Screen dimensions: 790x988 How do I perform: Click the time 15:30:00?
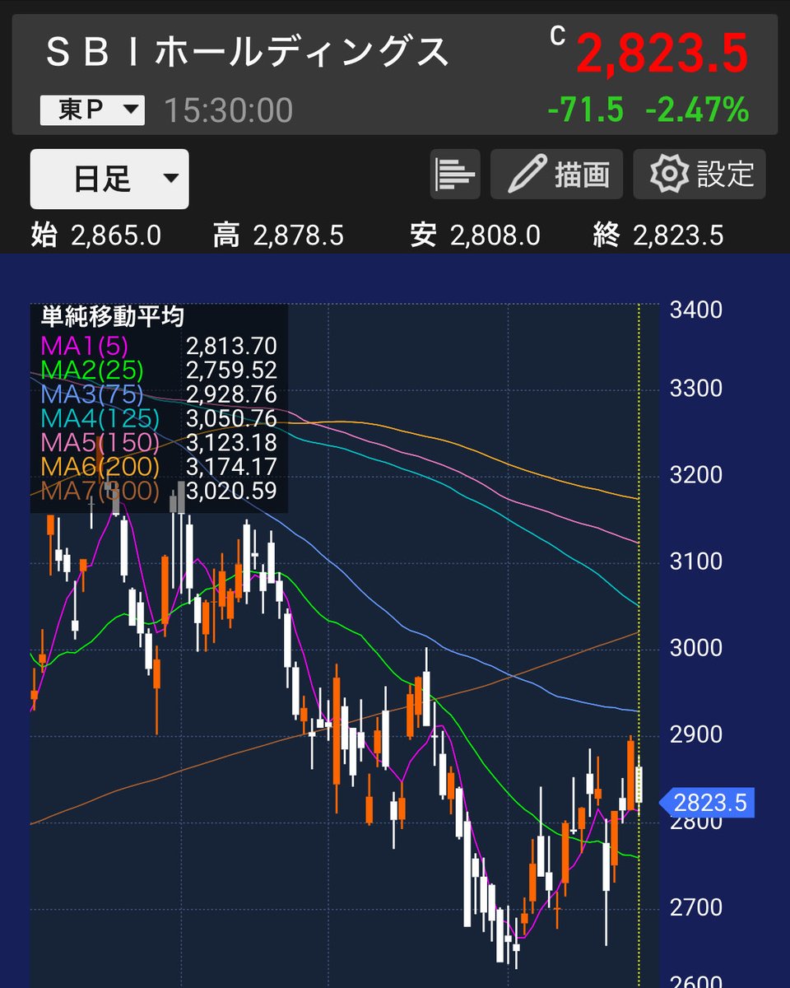click(x=229, y=110)
